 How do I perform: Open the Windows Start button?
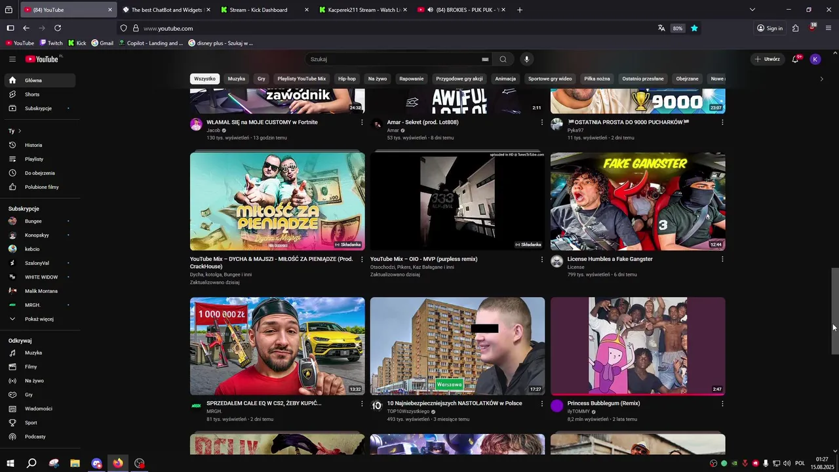pyautogui.click(x=10, y=463)
